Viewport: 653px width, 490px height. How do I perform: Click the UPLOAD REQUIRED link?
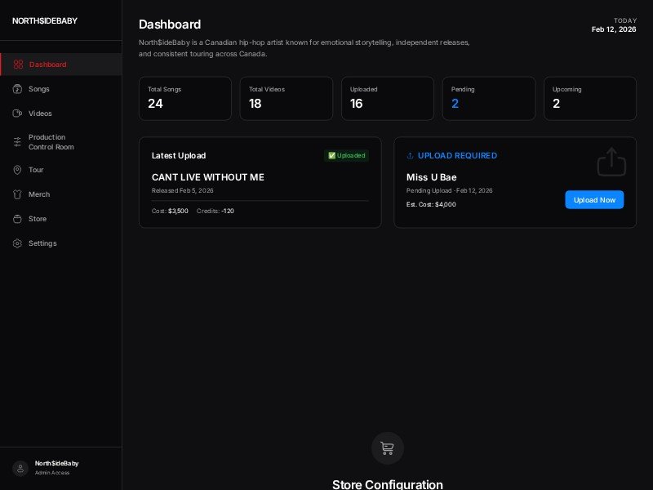point(451,156)
